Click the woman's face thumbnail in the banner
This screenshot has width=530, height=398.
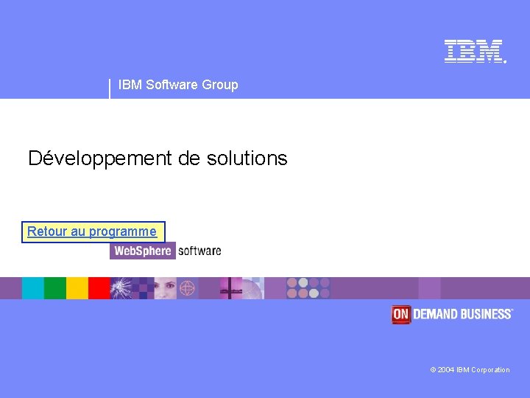tap(166, 288)
